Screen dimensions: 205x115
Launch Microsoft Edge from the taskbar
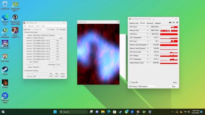point(109,112)
